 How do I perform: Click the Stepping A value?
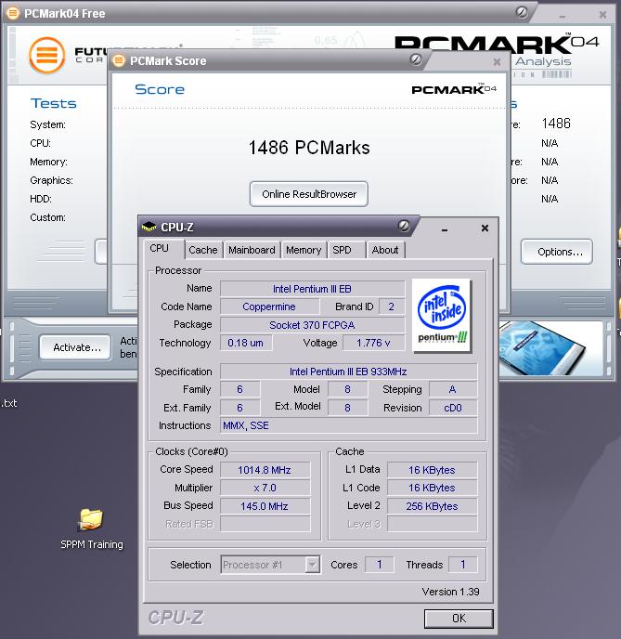[452, 389]
